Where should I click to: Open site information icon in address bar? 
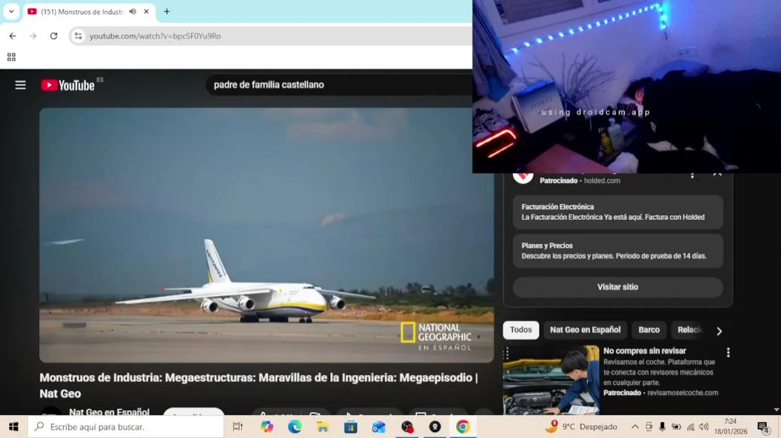click(x=78, y=36)
